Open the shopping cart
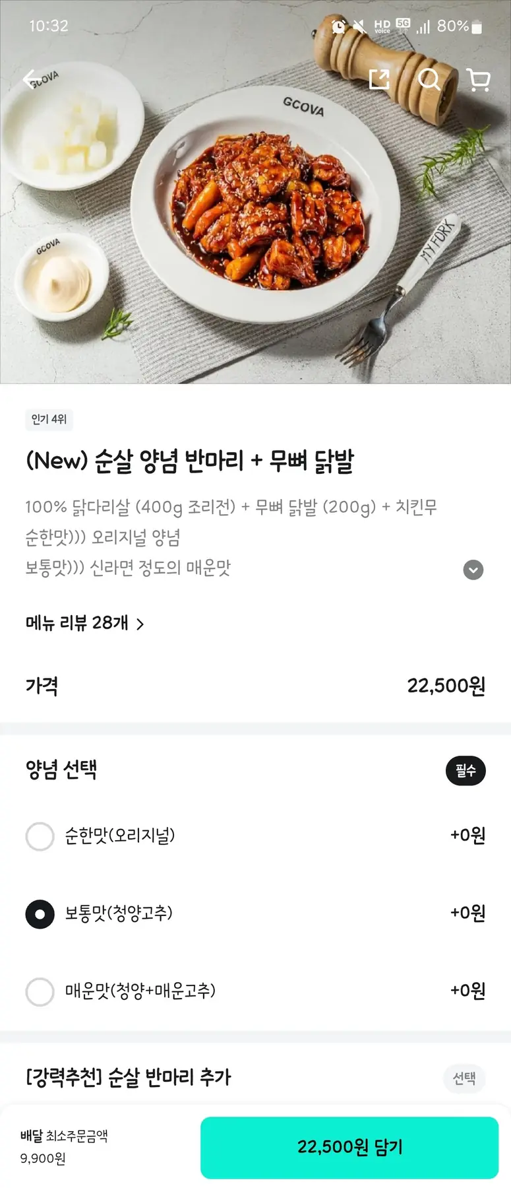 coord(478,80)
